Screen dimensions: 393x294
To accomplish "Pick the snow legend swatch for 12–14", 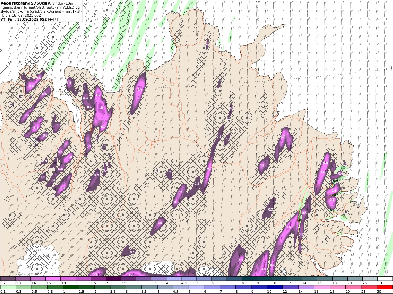I will click(294, 279).
